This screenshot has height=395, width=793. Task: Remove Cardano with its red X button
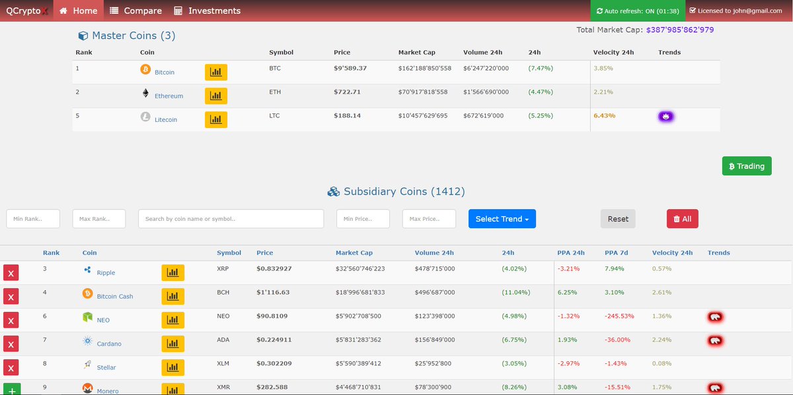(x=11, y=344)
